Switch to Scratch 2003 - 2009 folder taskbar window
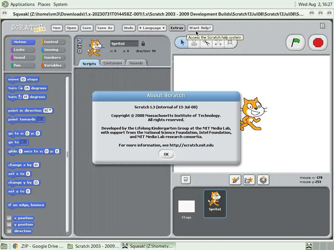 coord(94,246)
